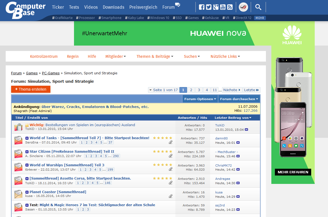Image resolution: width=328 pixels, height=217 pixels.
Task: Open PC-Games in the breadcrumb
Action: coord(51,73)
